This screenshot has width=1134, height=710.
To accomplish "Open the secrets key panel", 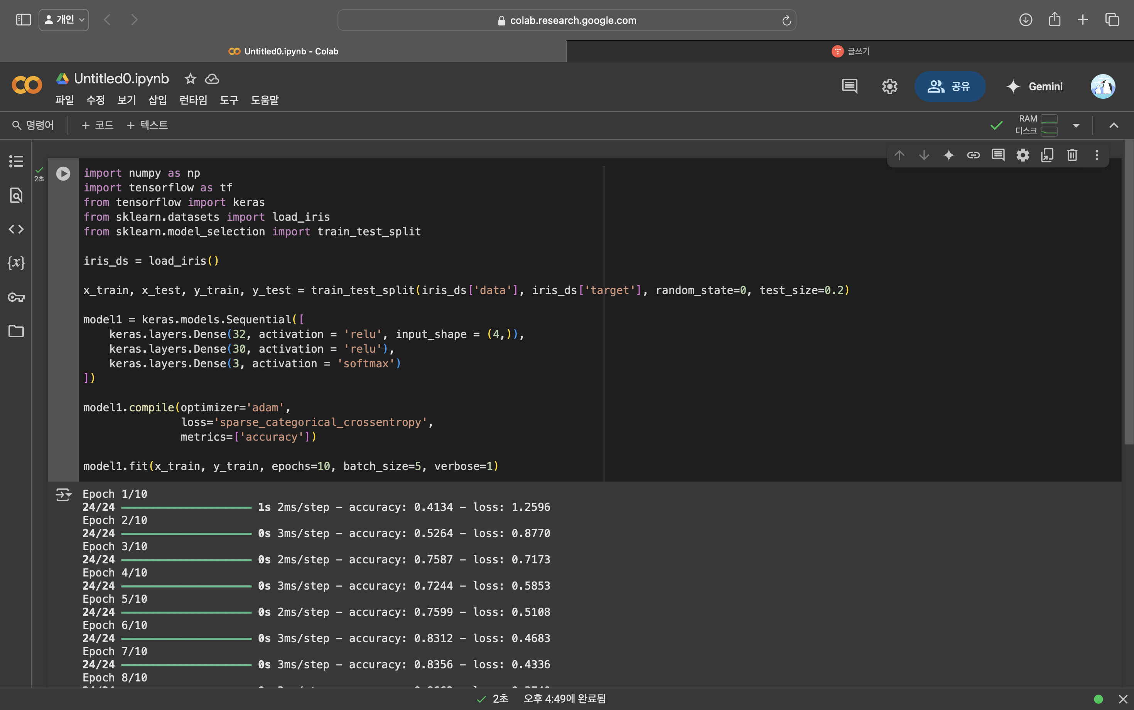I will (x=16, y=297).
